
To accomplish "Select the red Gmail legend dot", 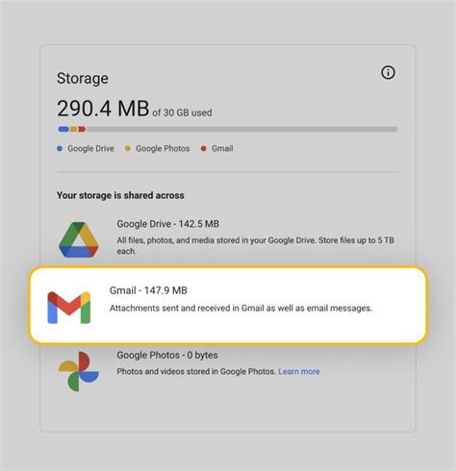I will (x=203, y=149).
